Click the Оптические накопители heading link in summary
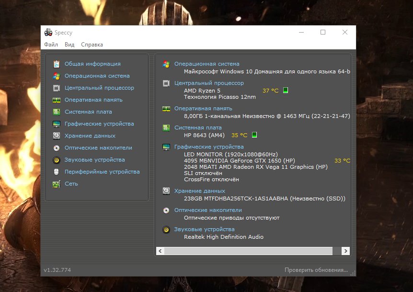The width and height of the screenshot is (413, 292). click(208, 210)
